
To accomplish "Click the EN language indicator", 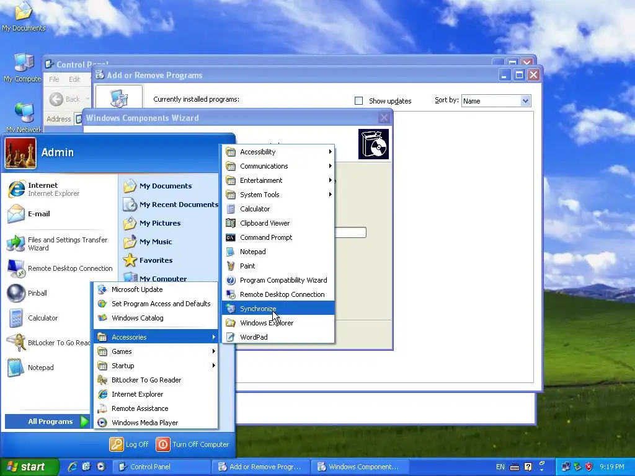I will coord(500,467).
